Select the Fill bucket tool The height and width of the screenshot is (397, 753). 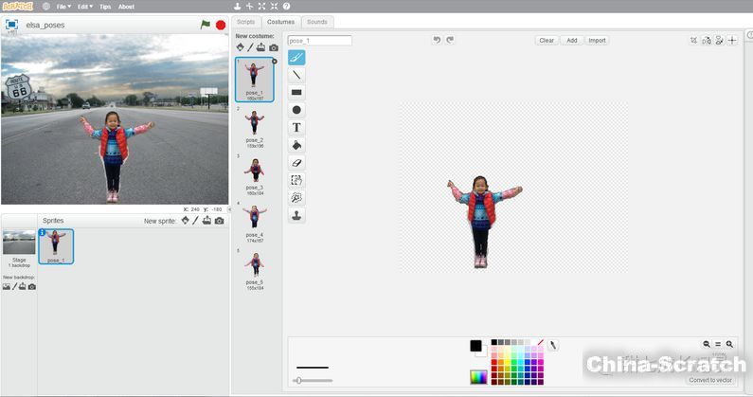pyautogui.click(x=296, y=145)
